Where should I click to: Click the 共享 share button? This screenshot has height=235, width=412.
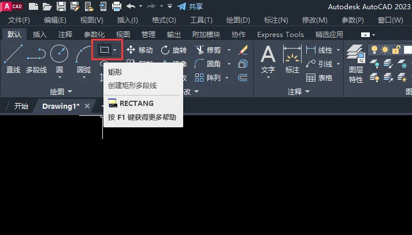pyautogui.click(x=190, y=6)
